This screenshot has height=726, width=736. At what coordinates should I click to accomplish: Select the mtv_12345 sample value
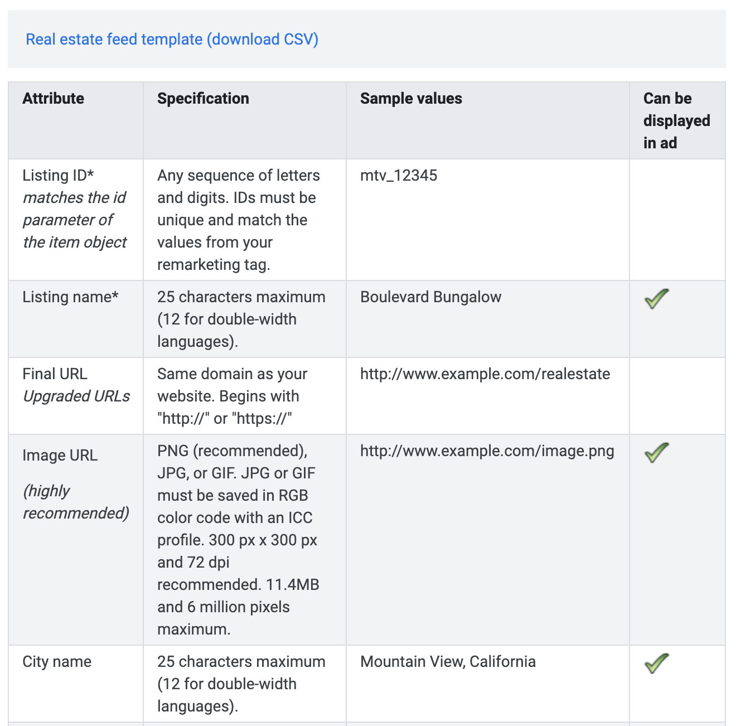[399, 176]
